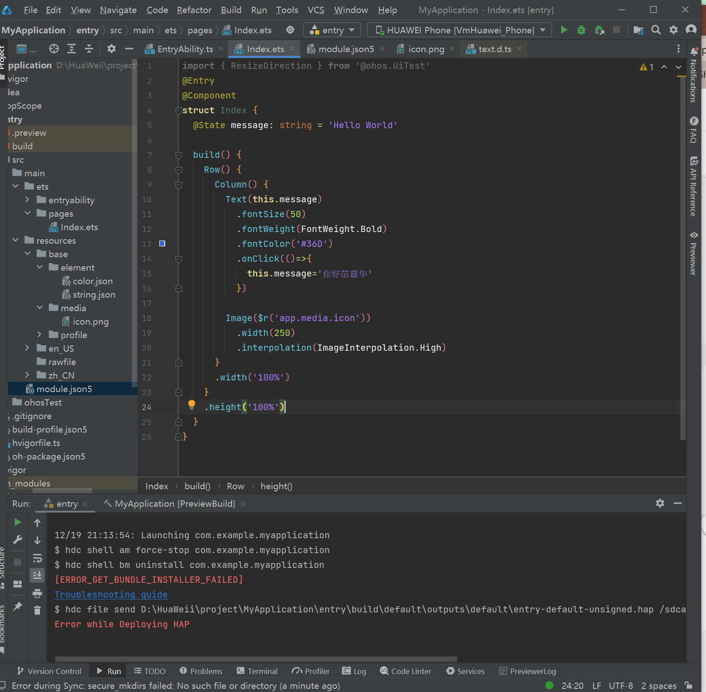Clear all Run console output
Viewport: 706px width, 692px height.
[37, 610]
